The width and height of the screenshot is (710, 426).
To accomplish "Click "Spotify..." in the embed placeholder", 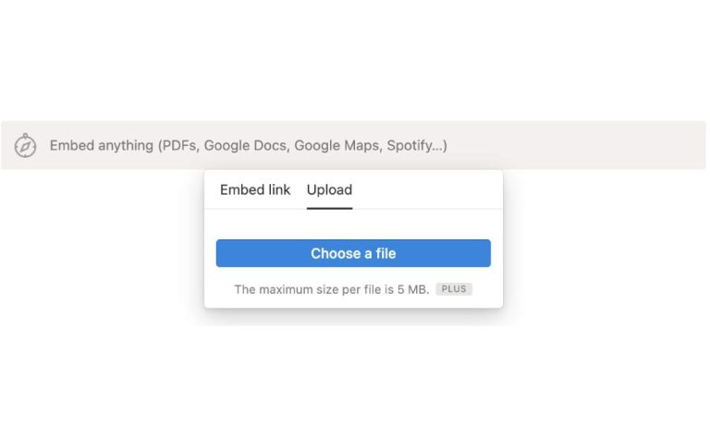I will click(417, 145).
